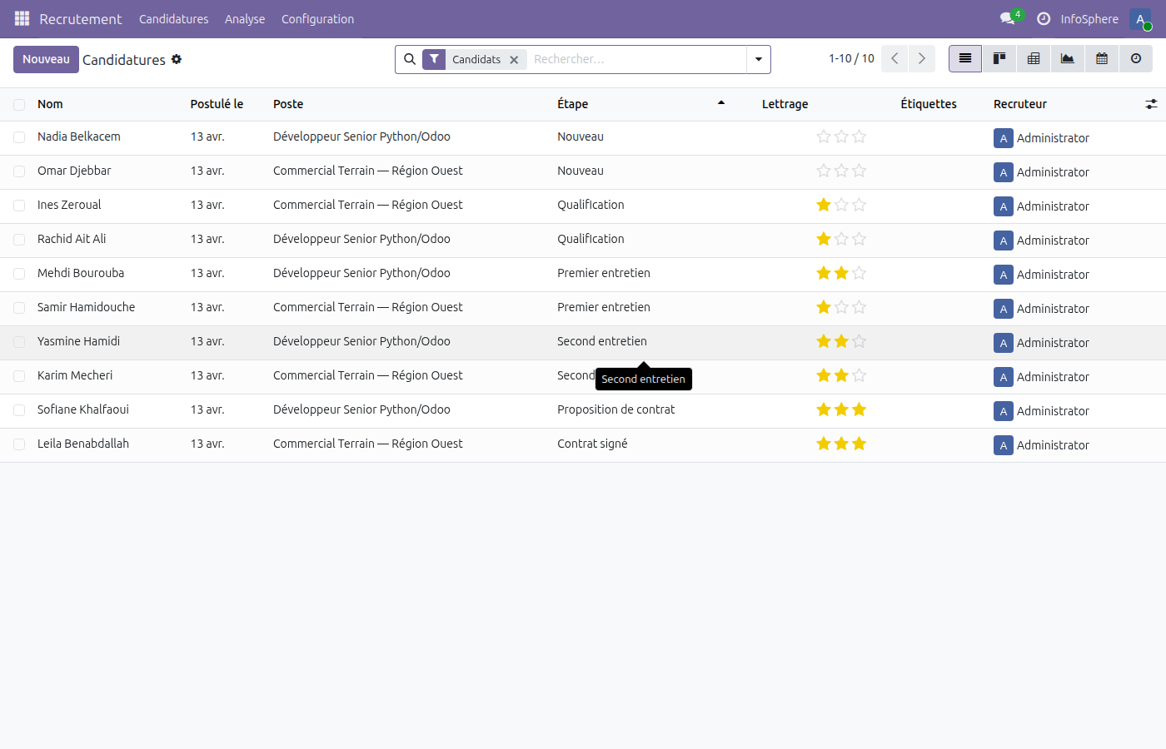Switch to the Activity view
Image resolution: width=1166 pixels, height=749 pixels.
(x=1135, y=59)
